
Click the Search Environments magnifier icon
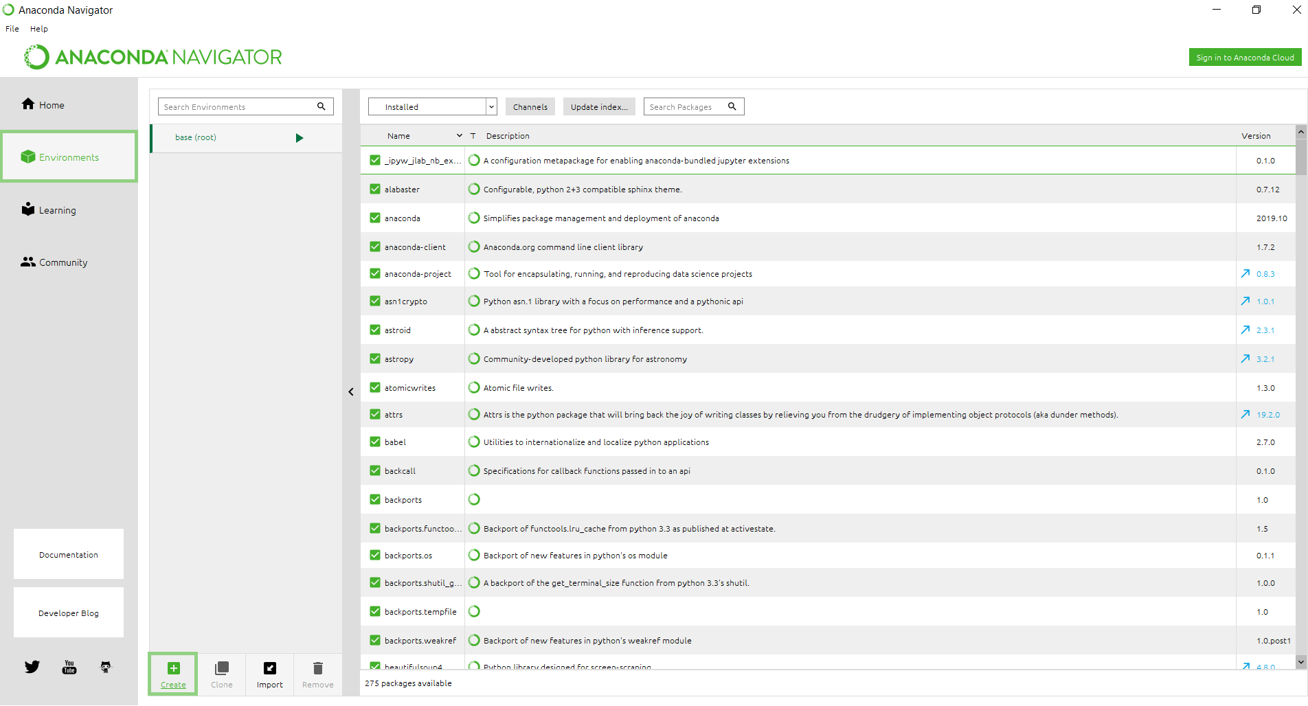(x=321, y=106)
